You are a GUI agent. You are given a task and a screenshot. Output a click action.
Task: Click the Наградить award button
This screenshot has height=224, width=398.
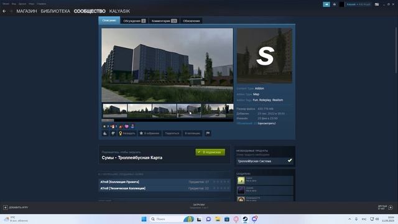pos(127,133)
